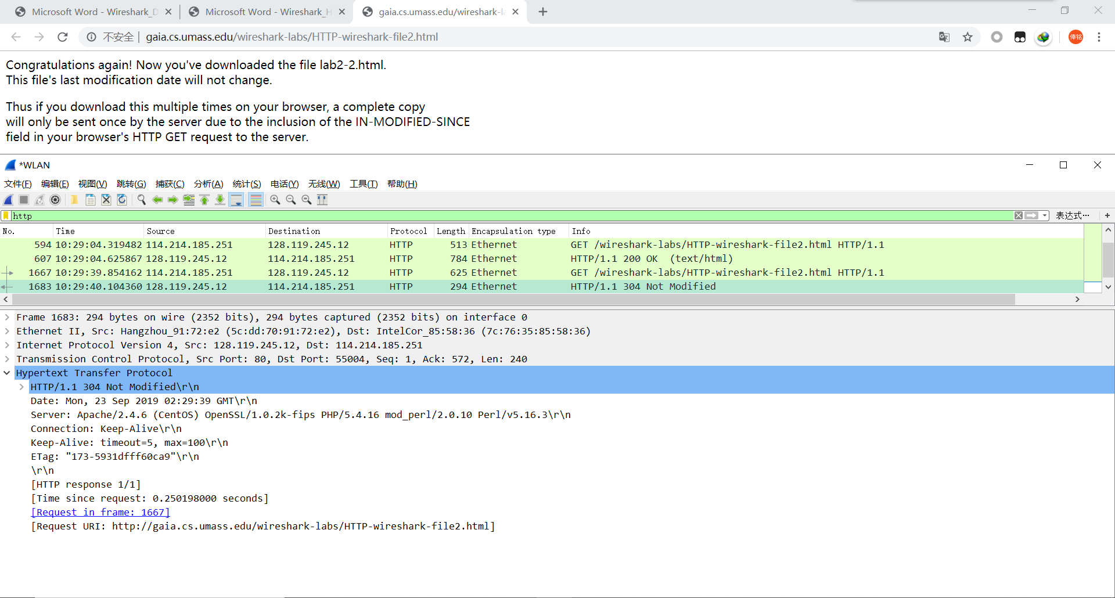Click Google Translate icon in address bar
Screen dimensions: 1115x598
click(944, 37)
